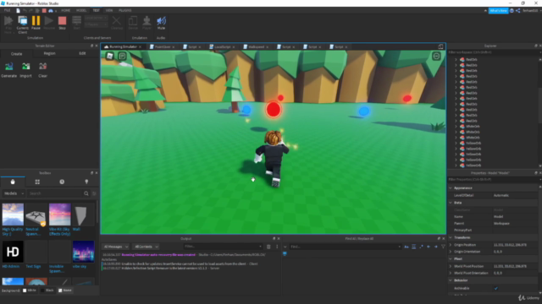The width and height of the screenshot is (542, 304).
Task: Toggle the Archivable checkbox
Action: pos(496,288)
